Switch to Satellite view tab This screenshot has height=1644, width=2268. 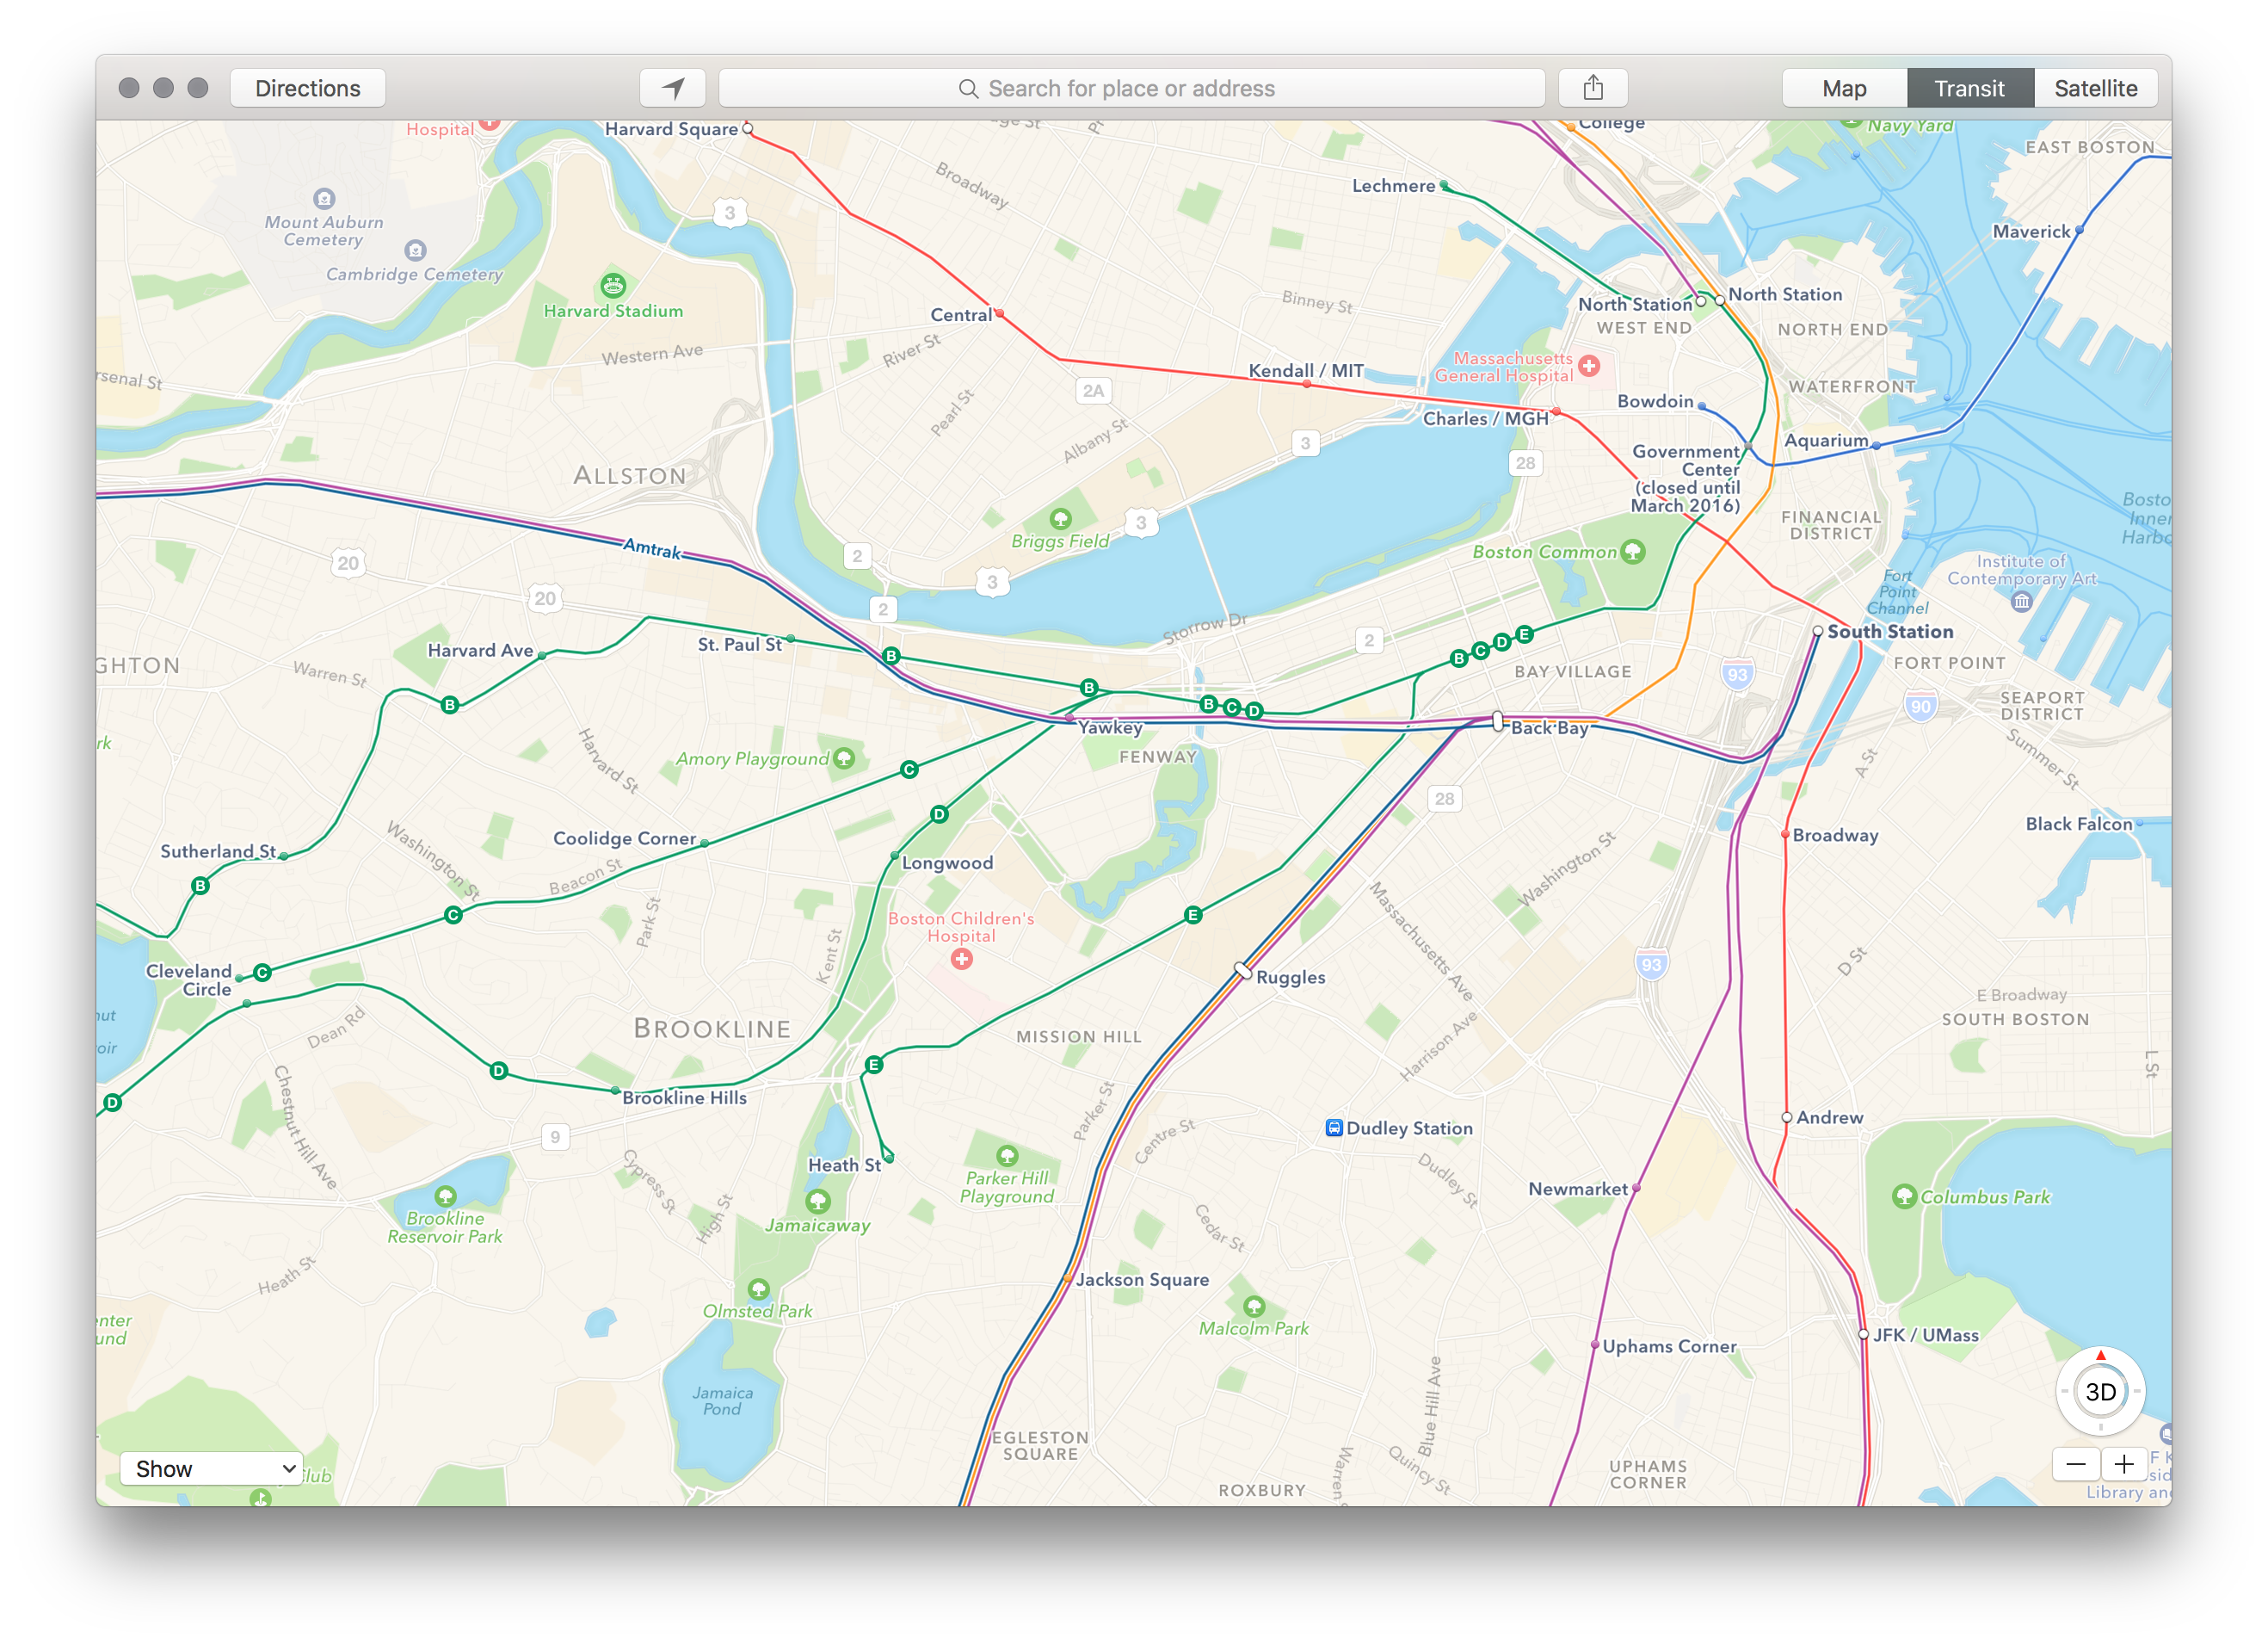pos(2096,88)
